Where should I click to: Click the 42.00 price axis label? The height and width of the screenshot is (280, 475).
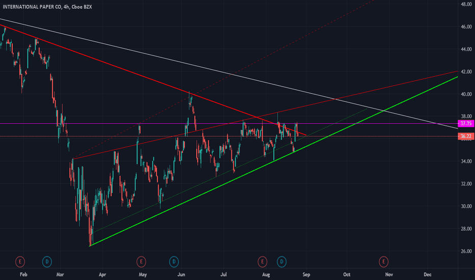click(x=466, y=72)
